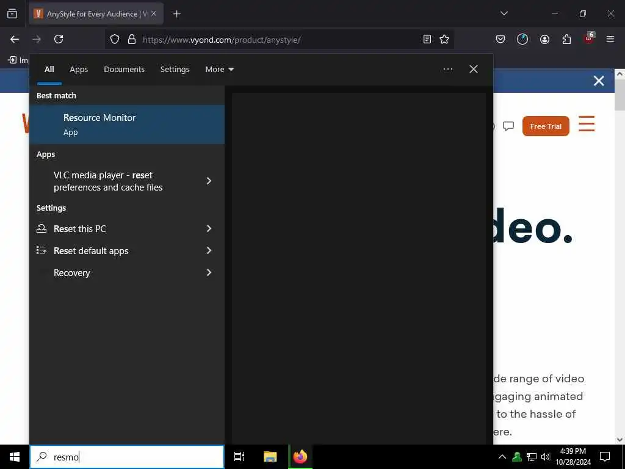Image resolution: width=625 pixels, height=469 pixels.
Task: Open the extensions puzzle-piece icon
Action: 566,39
